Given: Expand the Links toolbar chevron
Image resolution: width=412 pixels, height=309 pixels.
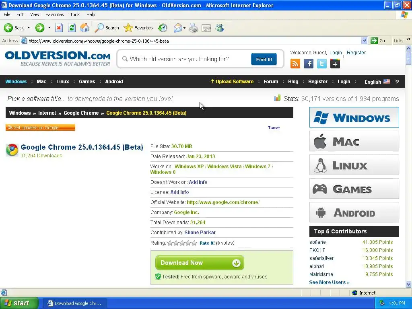Looking at the screenshot, I should [x=409, y=39].
